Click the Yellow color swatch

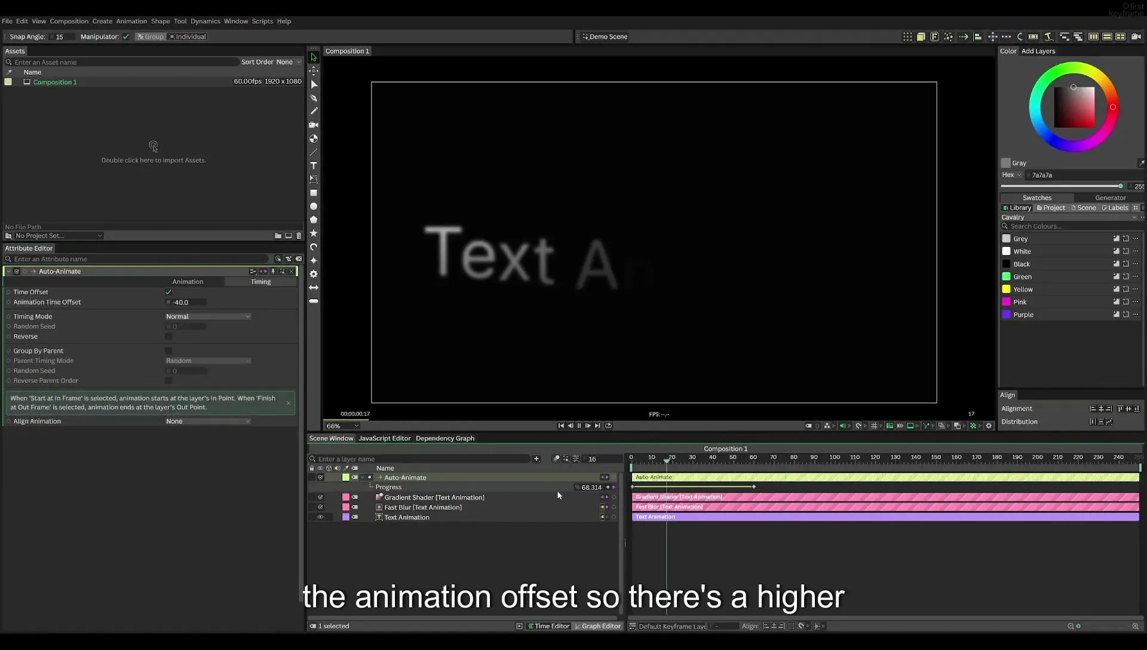(1006, 289)
